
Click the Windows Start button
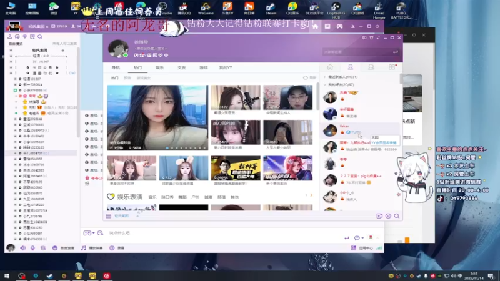tap(7, 275)
